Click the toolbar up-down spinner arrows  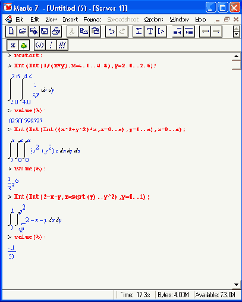tap(236, 32)
